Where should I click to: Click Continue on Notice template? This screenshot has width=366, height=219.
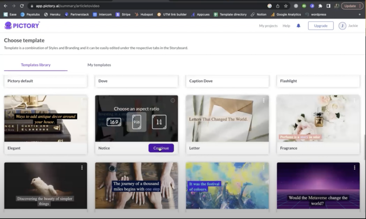point(161,148)
